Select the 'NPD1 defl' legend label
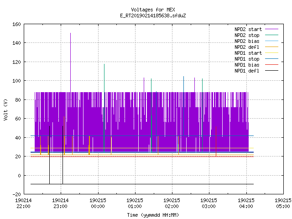The image size is (292, 219). click(247, 71)
